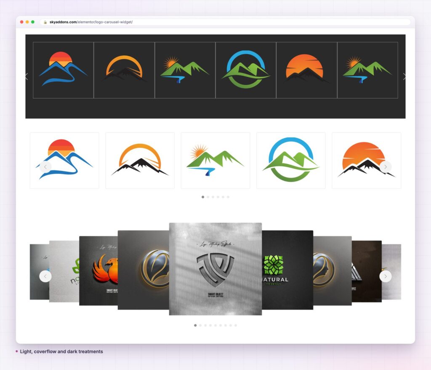
Task: Click the coverflow carousel's previous arrow button
Action: coord(45,276)
